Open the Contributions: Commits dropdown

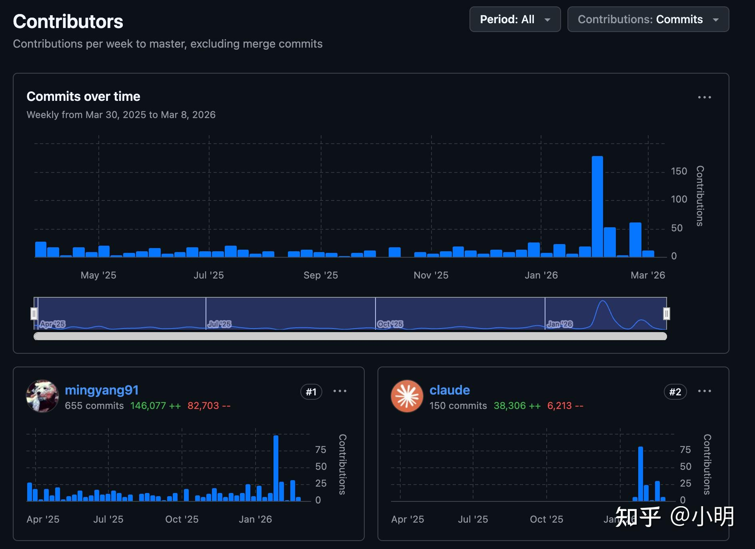pyautogui.click(x=648, y=19)
